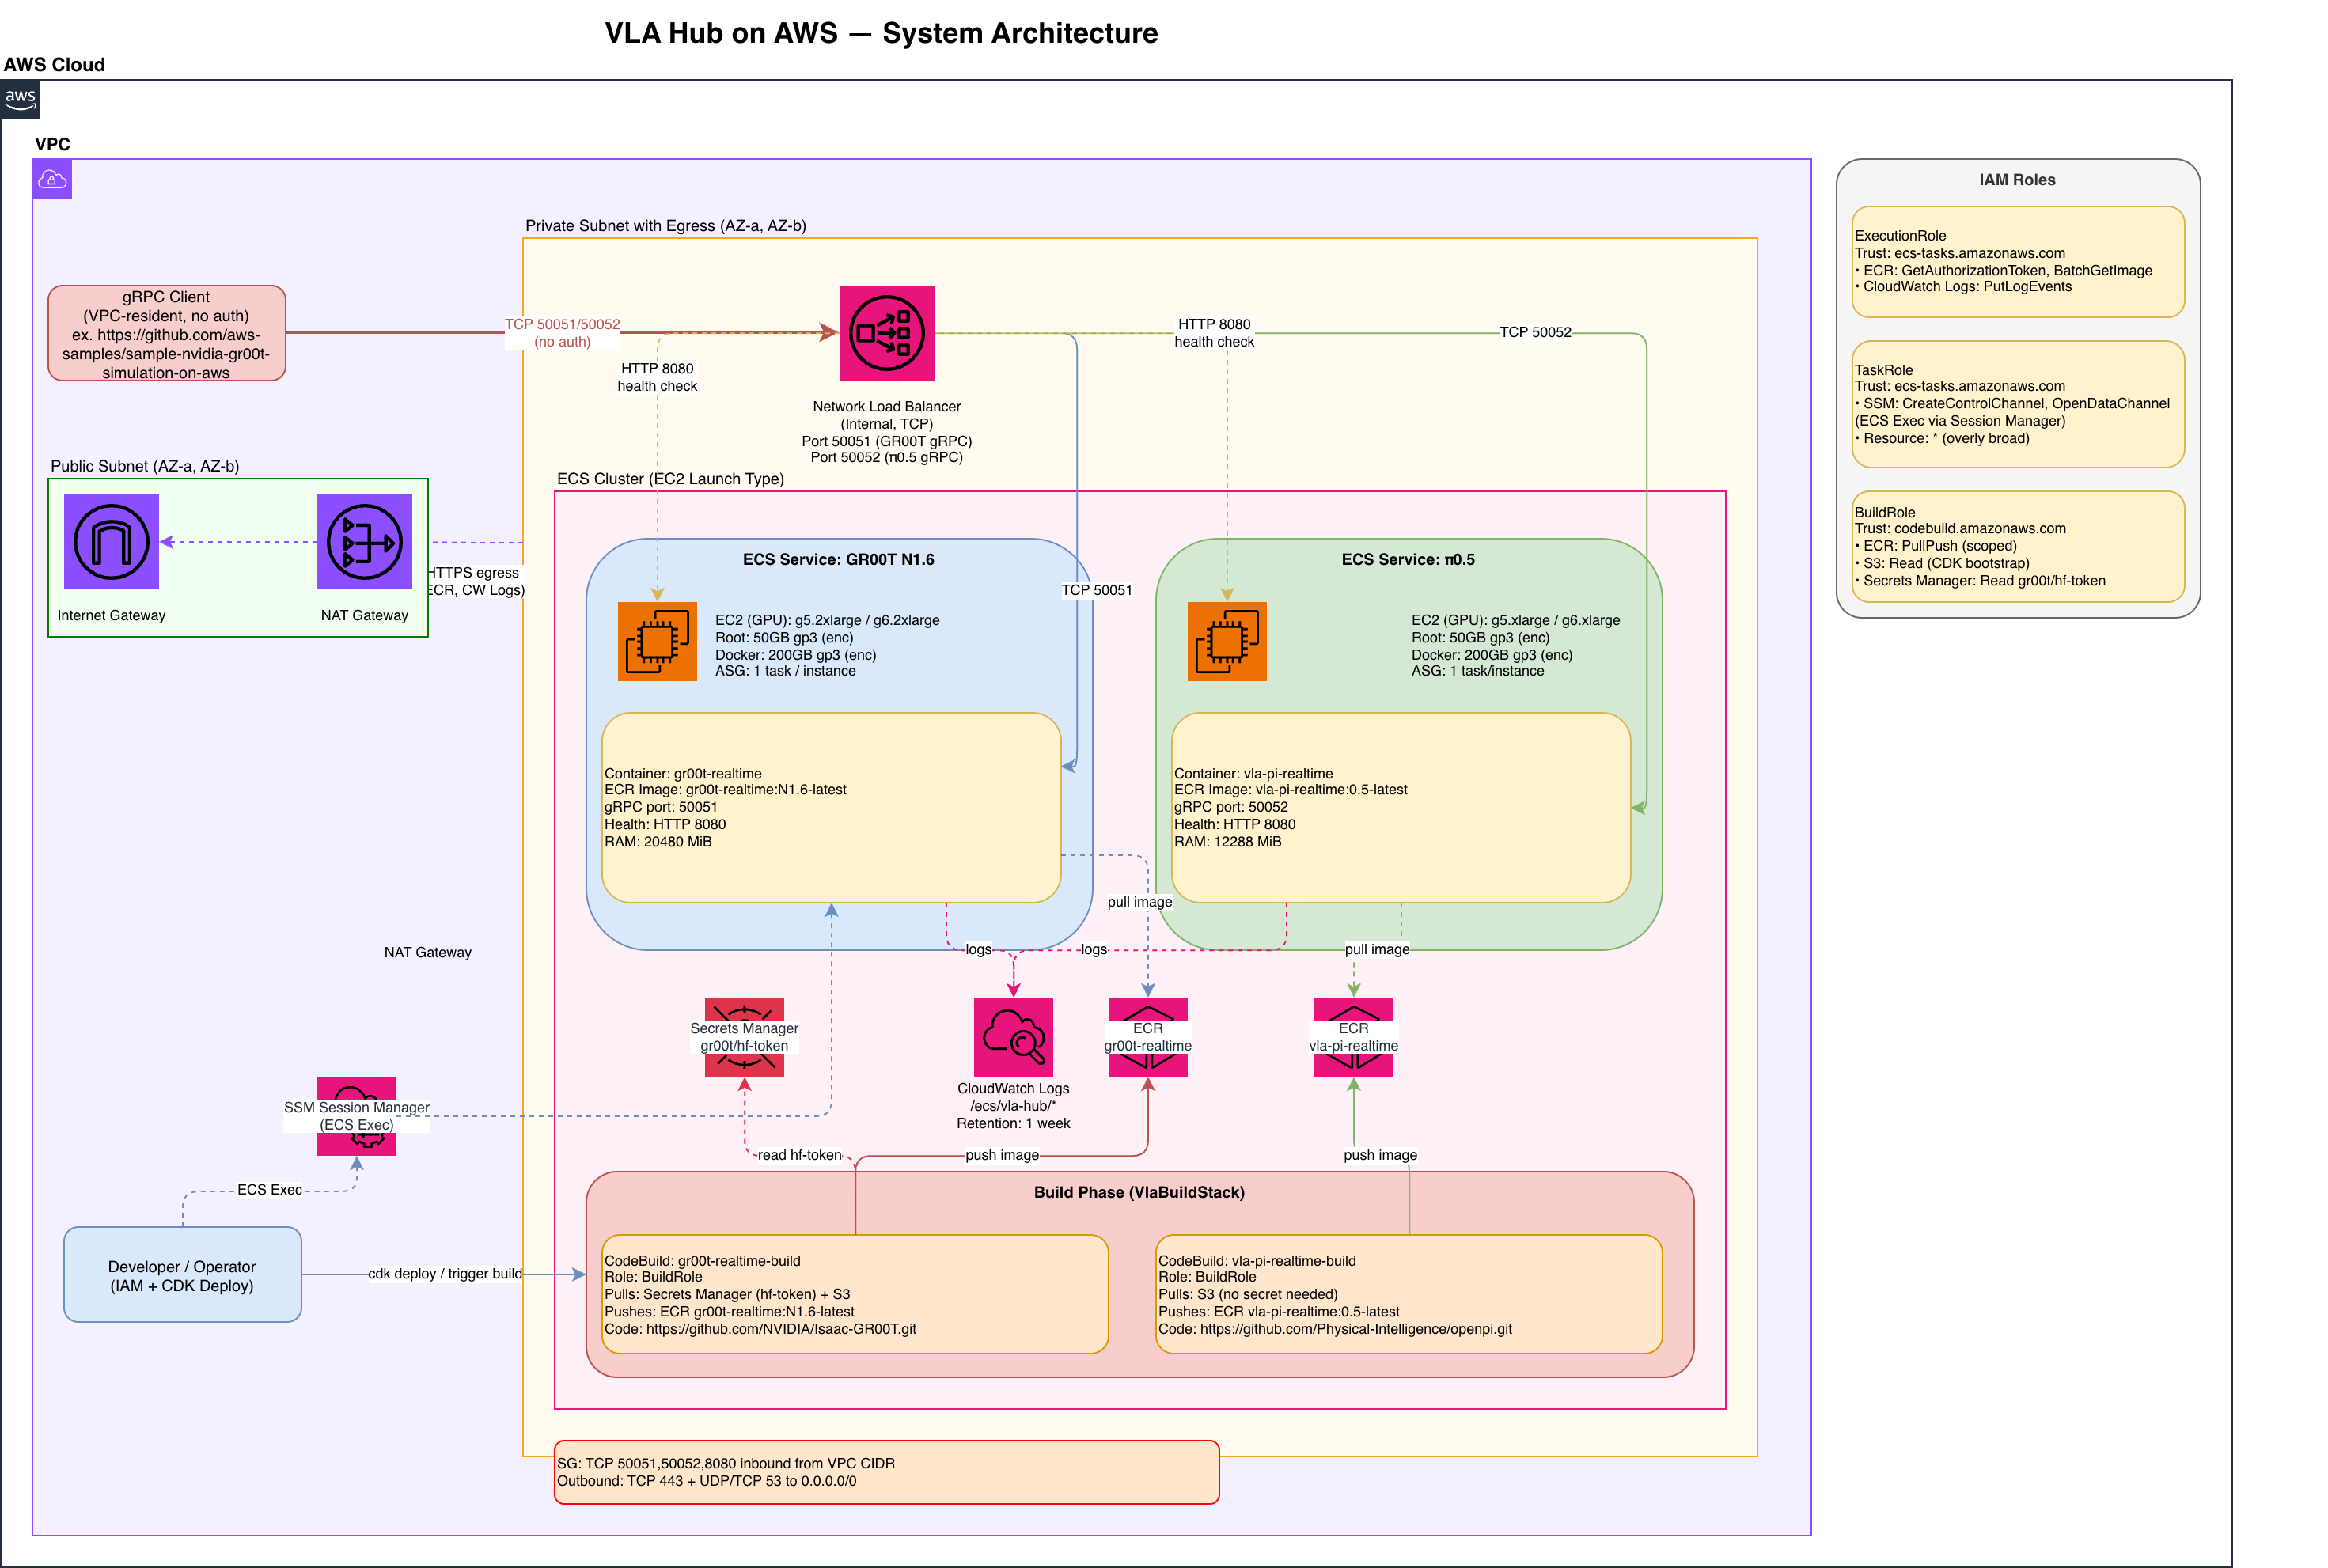Select the Internet Gateway icon

click(x=111, y=542)
